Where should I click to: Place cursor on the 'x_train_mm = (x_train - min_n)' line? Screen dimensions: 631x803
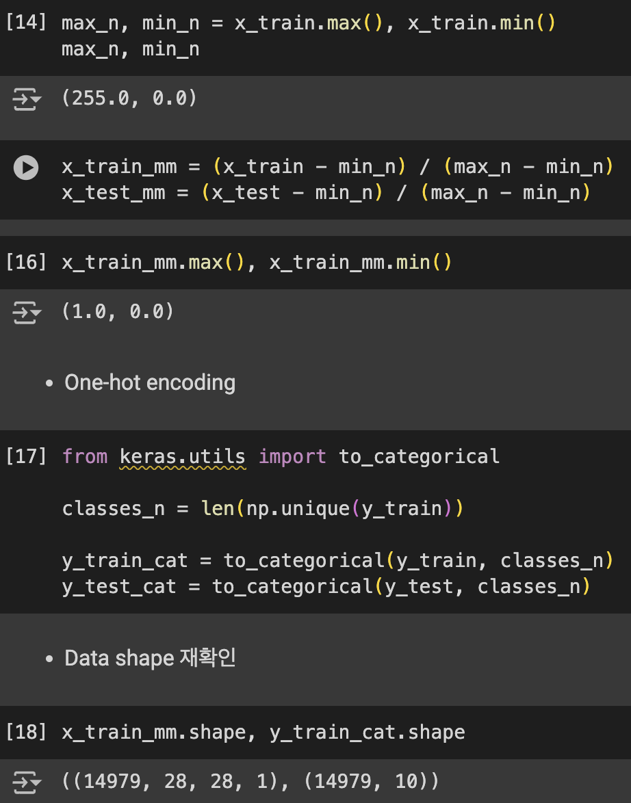click(338, 167)
